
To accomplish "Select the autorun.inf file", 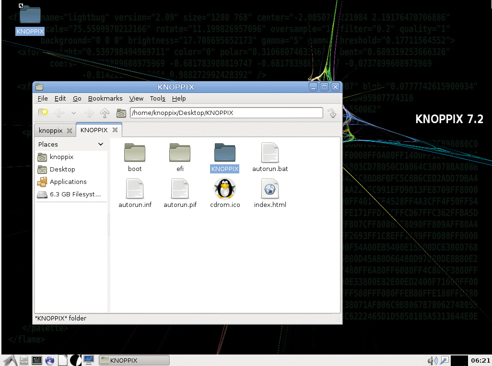I will pos(135,193).
